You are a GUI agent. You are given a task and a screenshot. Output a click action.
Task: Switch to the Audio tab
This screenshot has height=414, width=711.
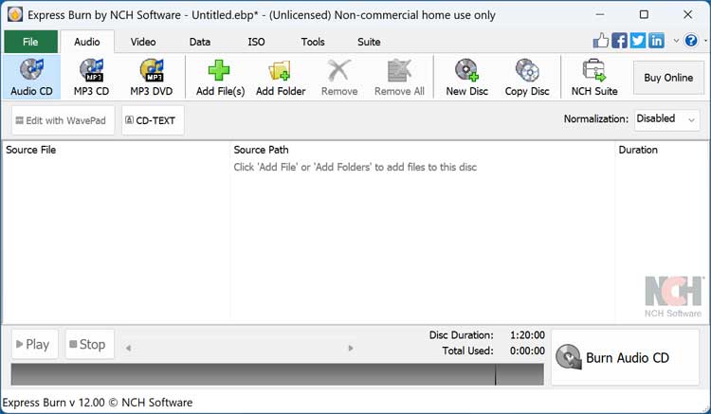86,42
